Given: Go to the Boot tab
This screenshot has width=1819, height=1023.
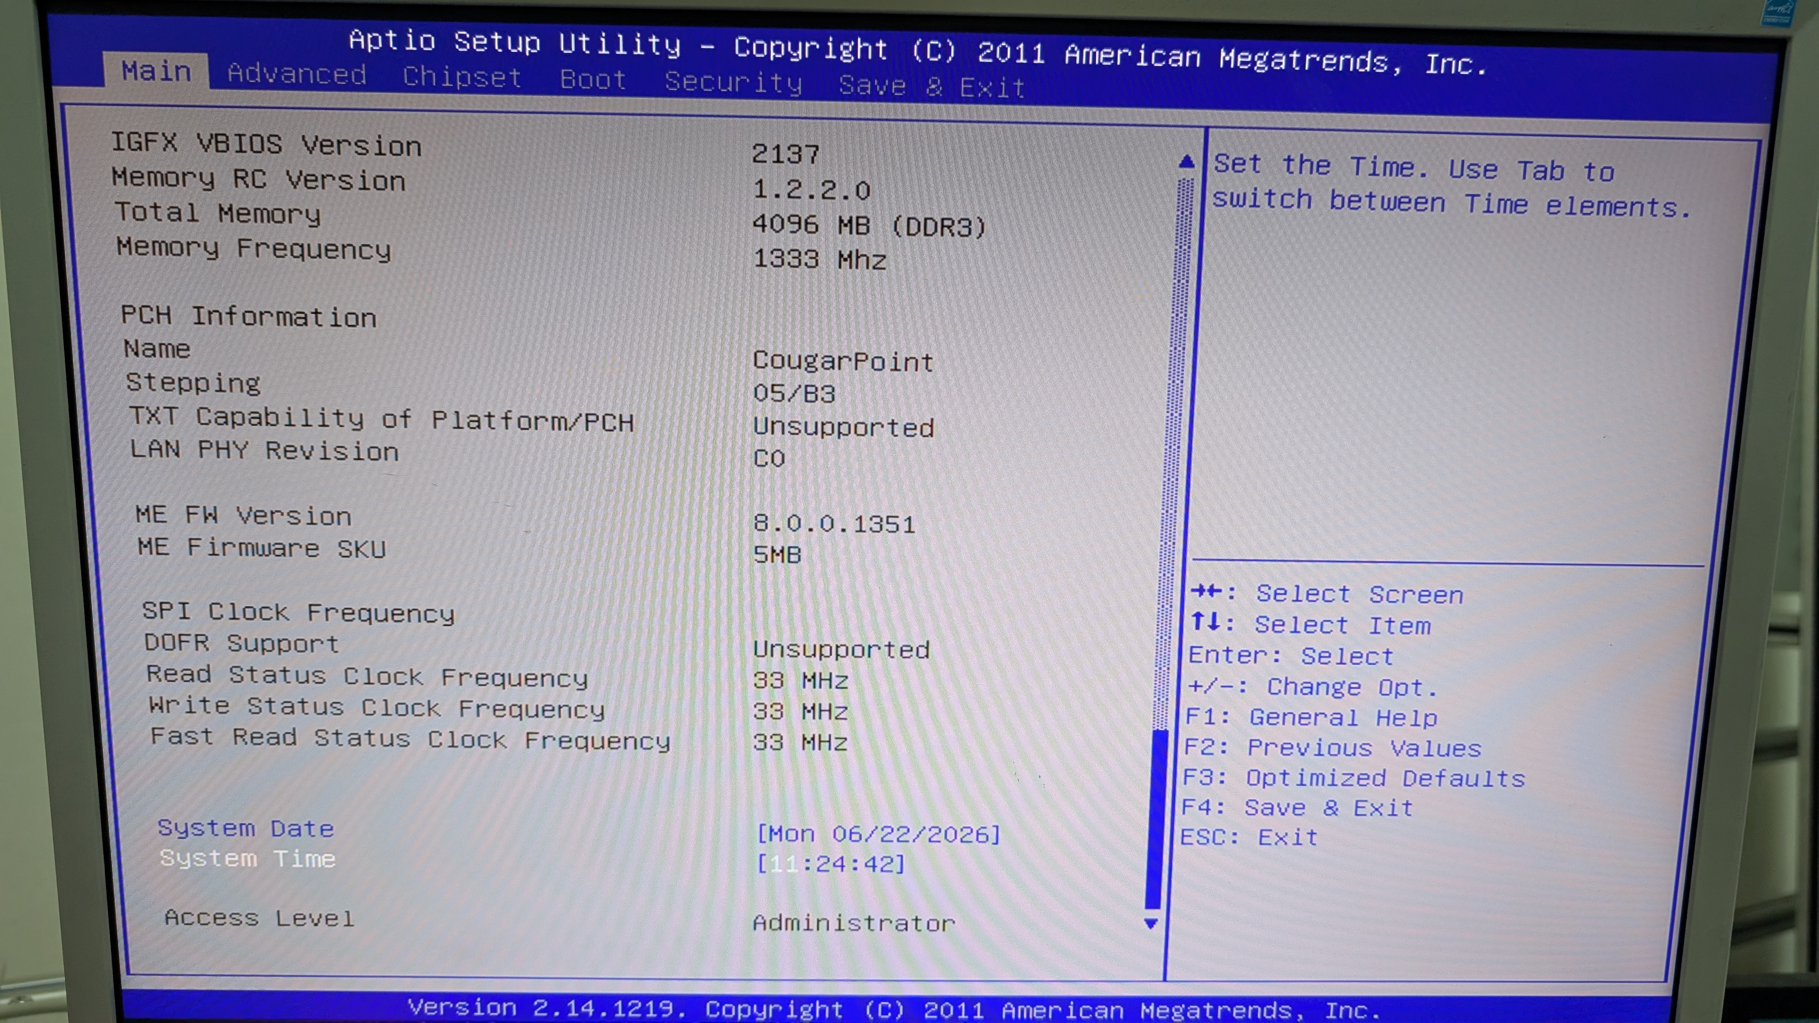Looking at the screenshot, I should point(593,80).
